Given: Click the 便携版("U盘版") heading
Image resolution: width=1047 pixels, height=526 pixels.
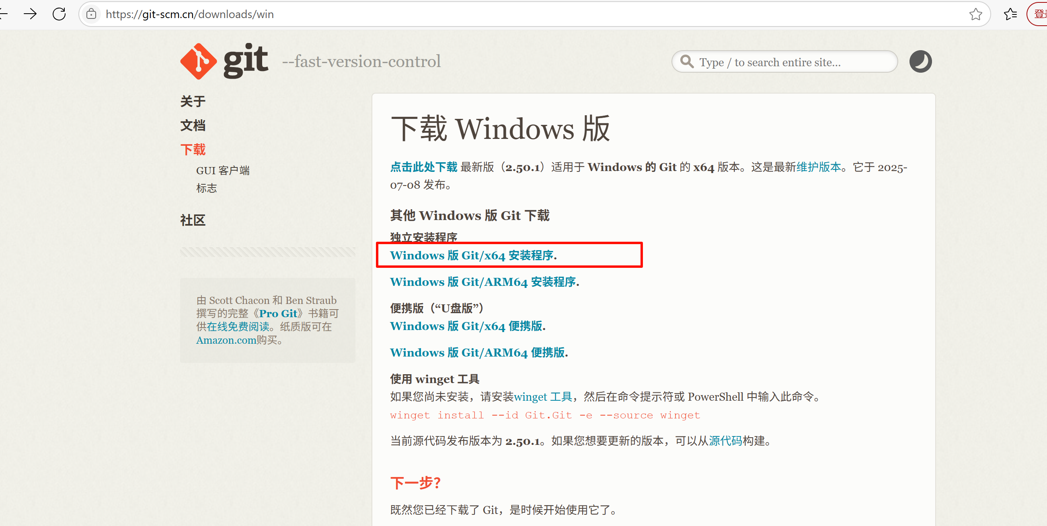Looking at the screenshot, I should tap(437, 308).
